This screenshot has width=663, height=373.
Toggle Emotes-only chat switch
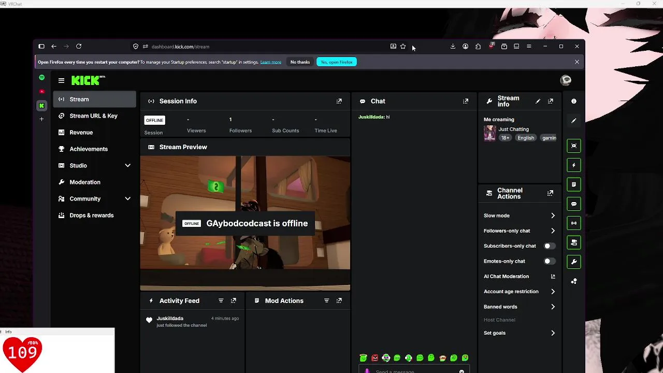coord(549,261)
